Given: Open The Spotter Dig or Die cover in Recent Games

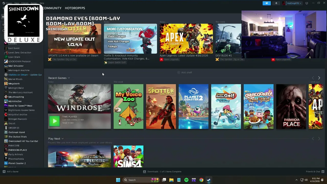Looking at the screenshot, I should [x=161, y=106].
